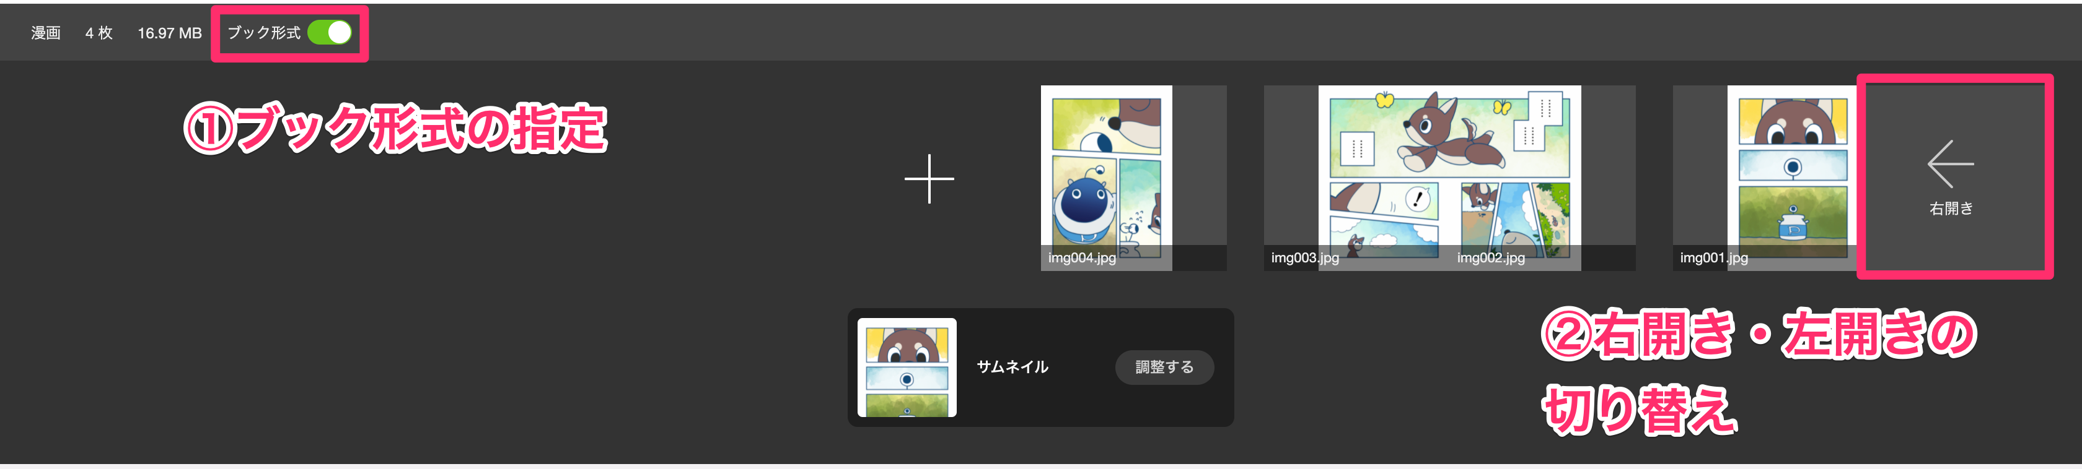The height and width of the screenshot is (469, 2082).
Task: Click the 調整する button
Action: click(1164, 368)
